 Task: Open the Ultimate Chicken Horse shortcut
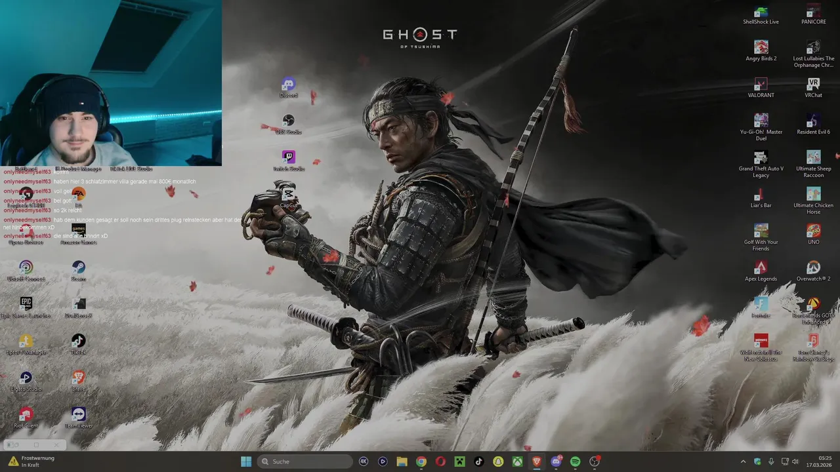coord(813,201)
